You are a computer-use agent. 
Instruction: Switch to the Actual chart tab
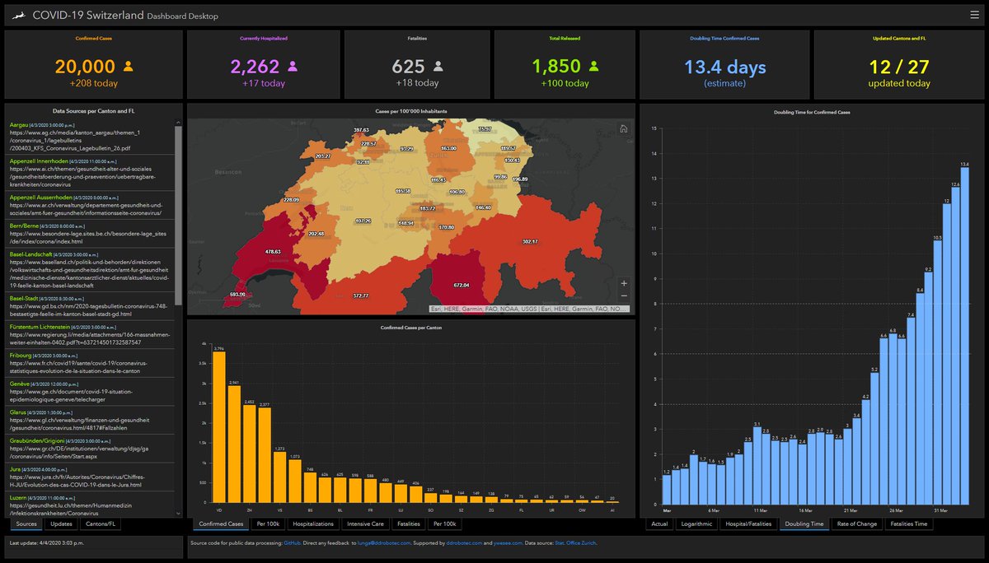[x=659, y=523]
